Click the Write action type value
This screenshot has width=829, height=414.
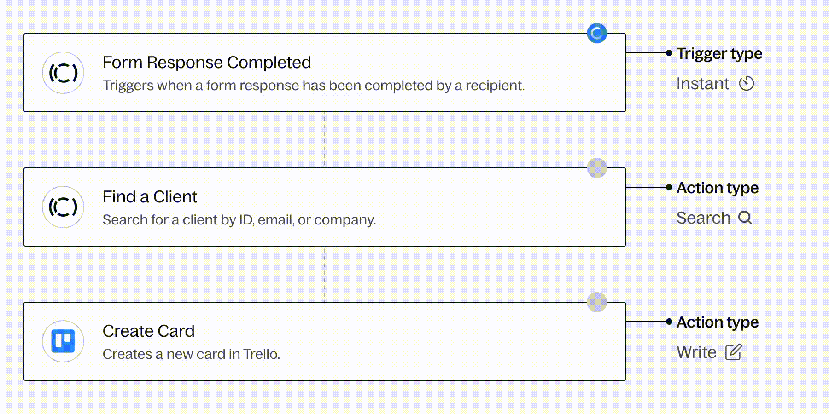[696, 352]
